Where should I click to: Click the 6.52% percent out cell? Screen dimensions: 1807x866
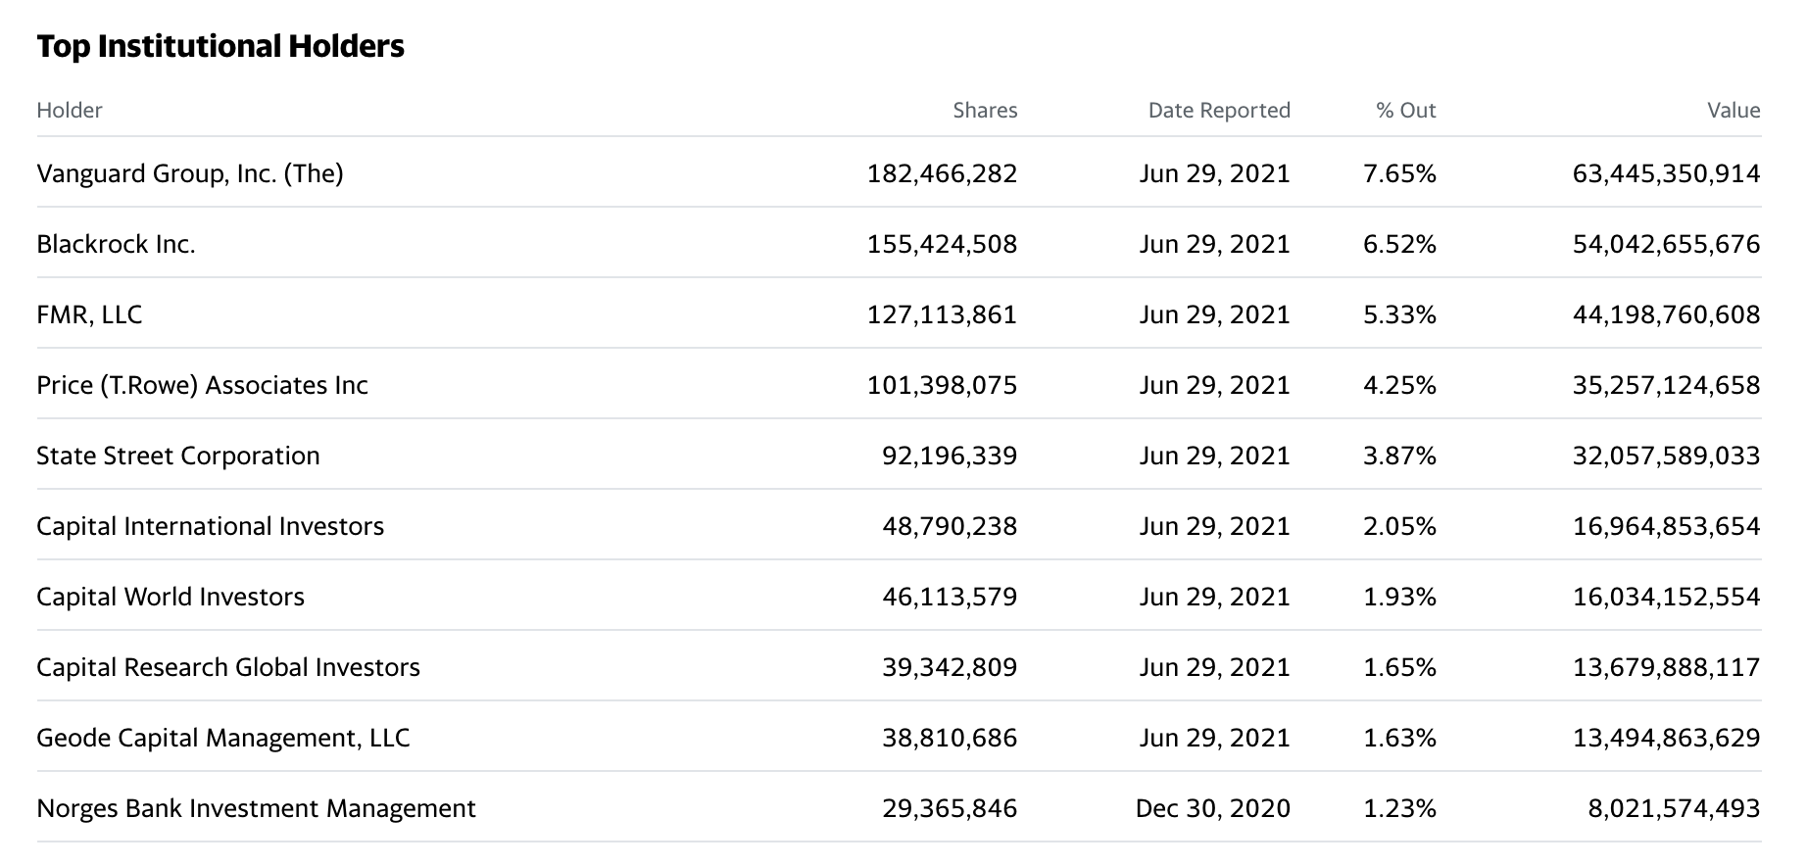[1399, 244]
